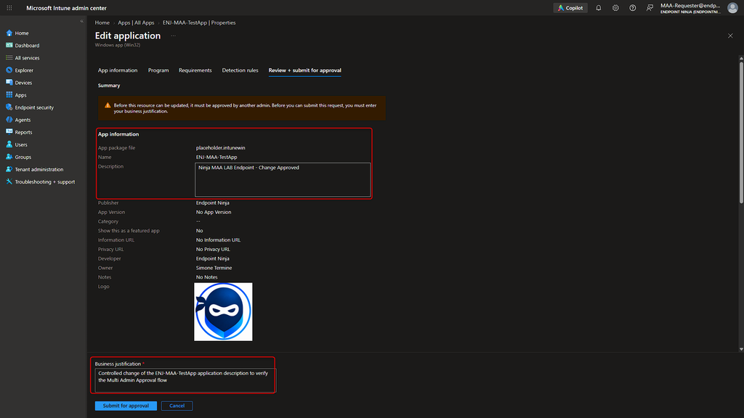Open Endpoint security shield icon
744x418 pixels.
[x=9, y=107]
